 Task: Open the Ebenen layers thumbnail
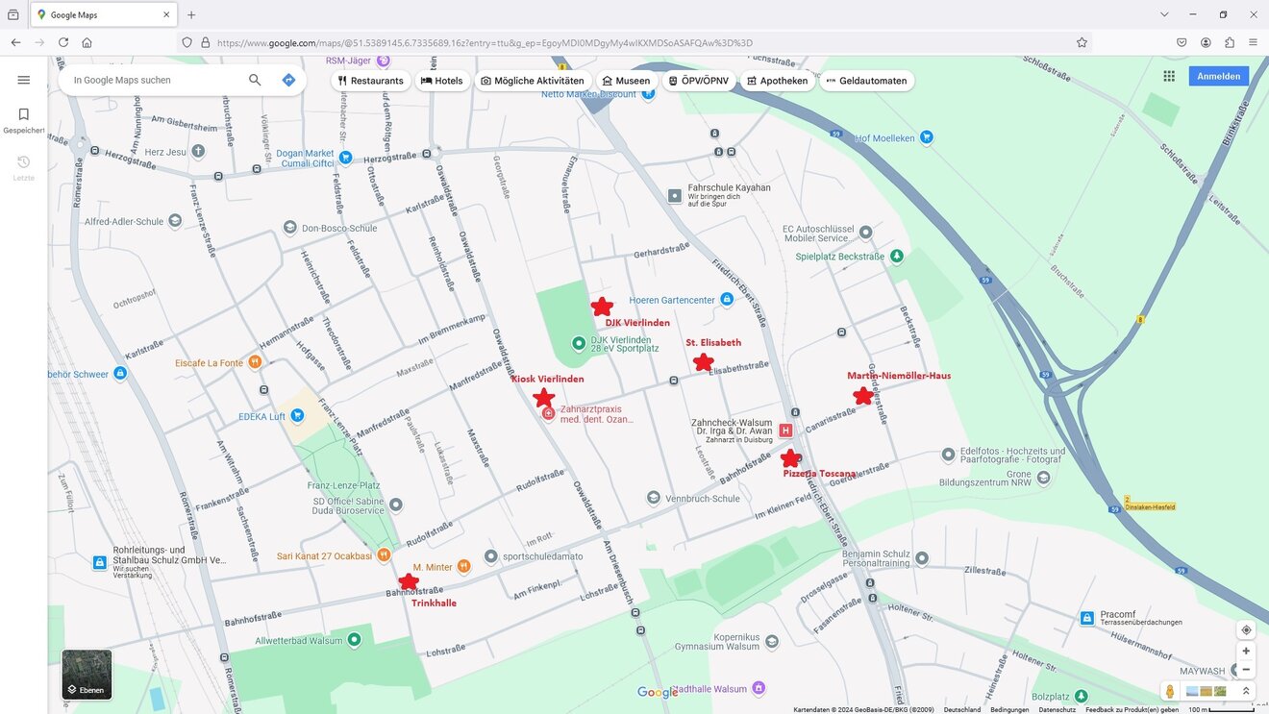coord(87,675)
